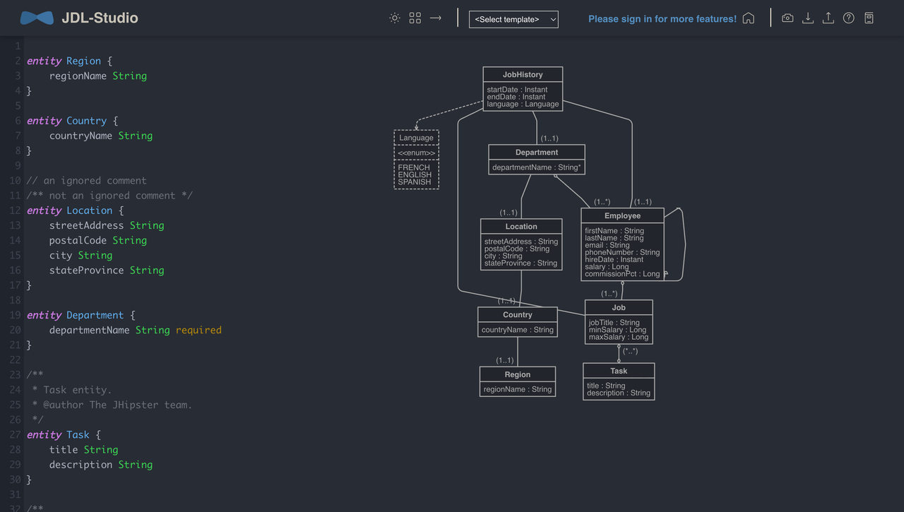Click the JDL-Studio bow-tie logo
This screenshot has height=512, width=904.
coord(37,18)
